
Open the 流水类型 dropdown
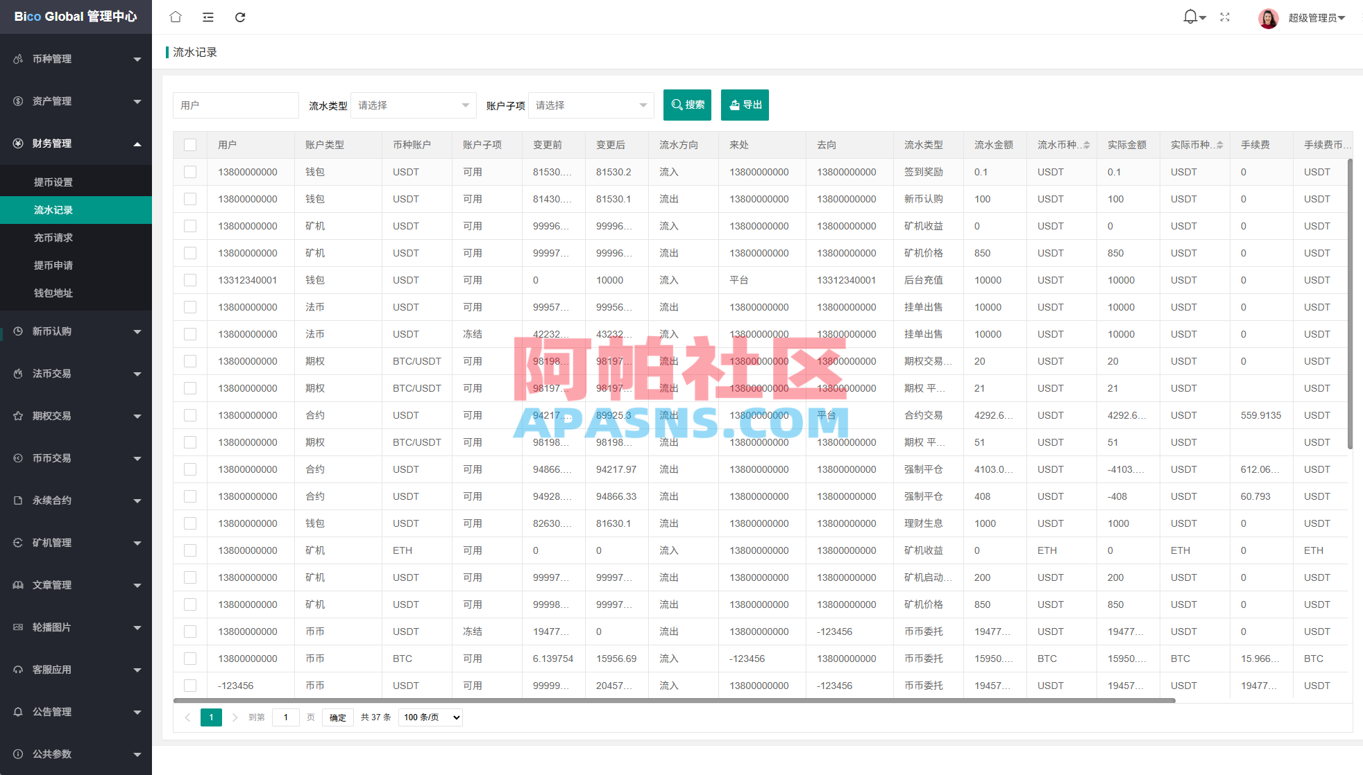tap(413, 105)
